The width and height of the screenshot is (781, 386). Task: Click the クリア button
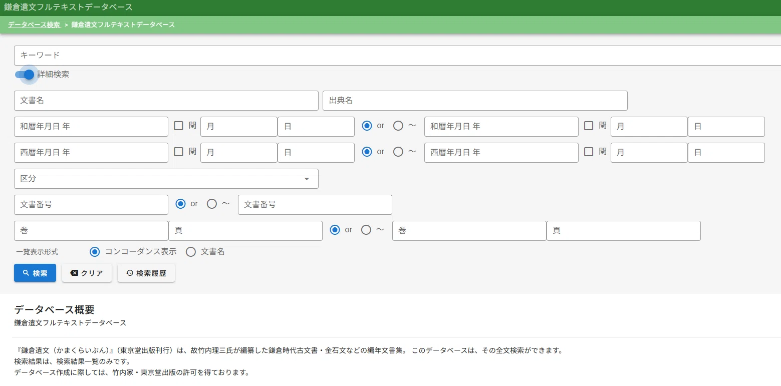[87, 273]
